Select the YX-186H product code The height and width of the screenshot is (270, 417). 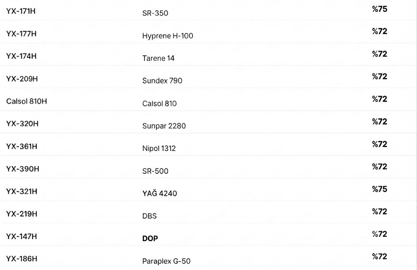22,259
